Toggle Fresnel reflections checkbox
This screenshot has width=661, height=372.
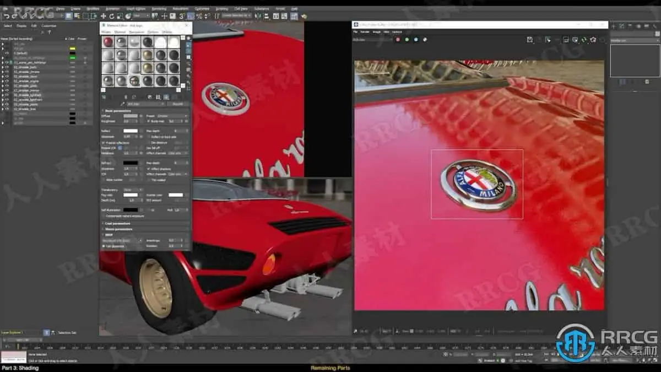click(103, 142)
